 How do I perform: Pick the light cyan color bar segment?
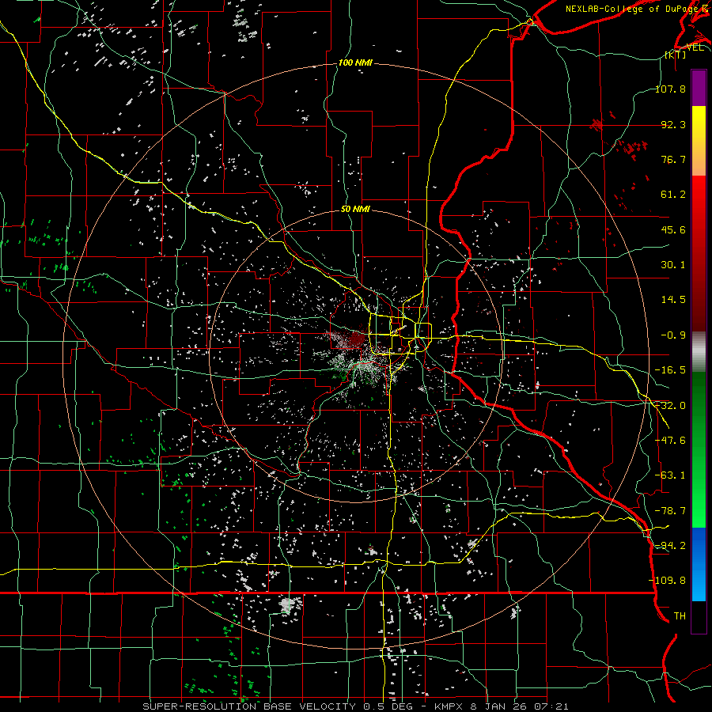699,584
